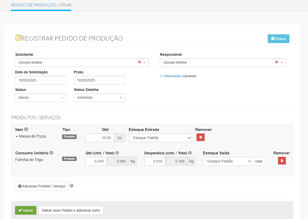Click Salvar esse Pedido e adicionar outro
308x219 pixels.
(71, 210)
